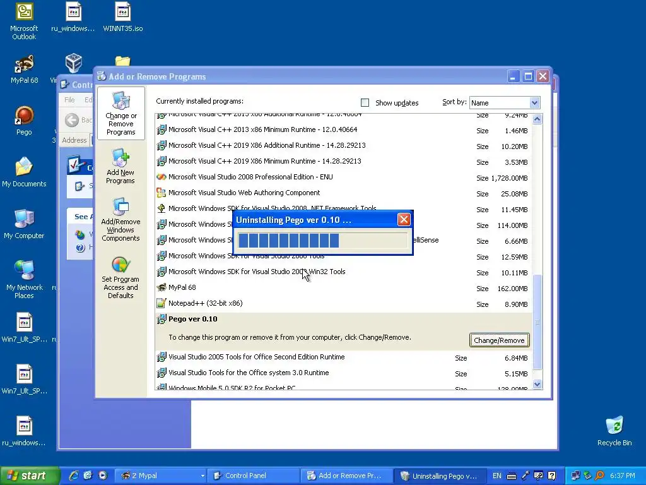Open Microsoft Outlook desktop icon

point(24,21)
